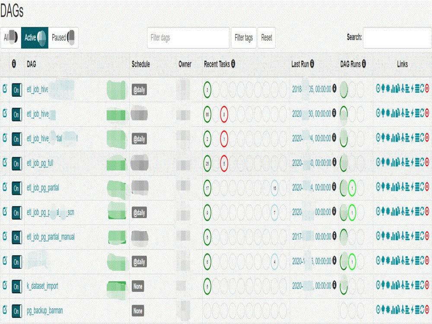Switch to the Paused DAGs tab

pos(62,38)
